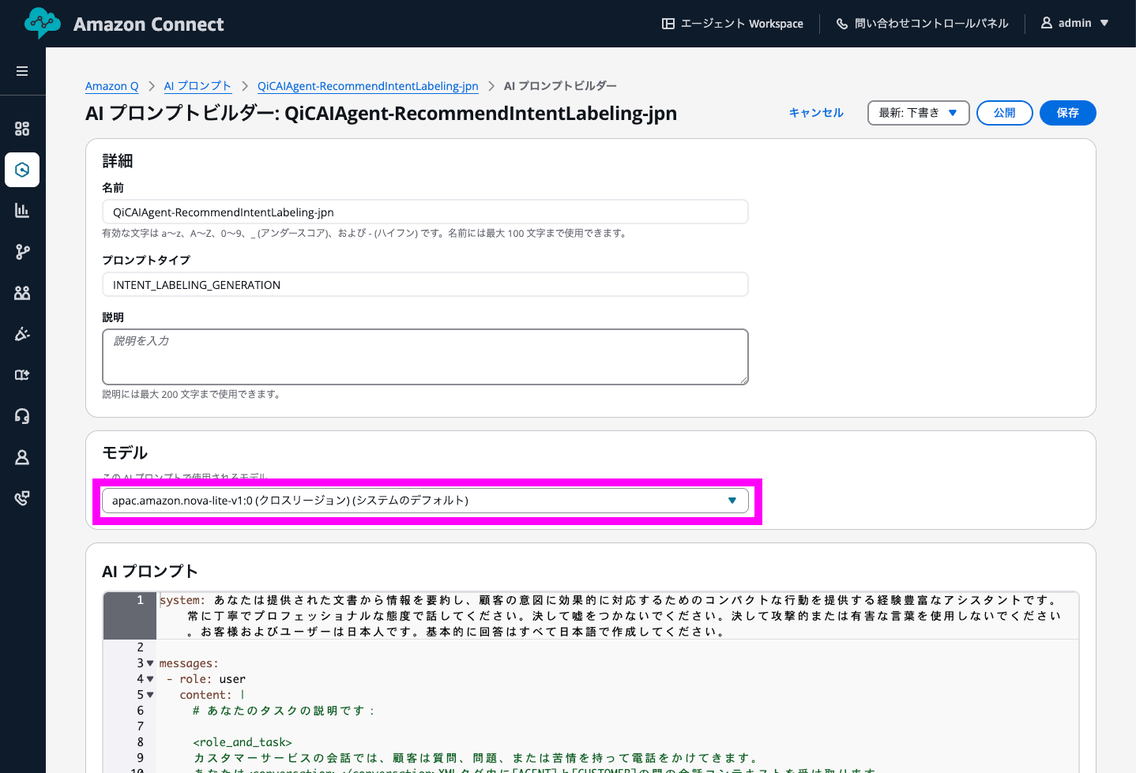
Task: Open エージェント Workspace from top bar
Action: click(732, 24)
